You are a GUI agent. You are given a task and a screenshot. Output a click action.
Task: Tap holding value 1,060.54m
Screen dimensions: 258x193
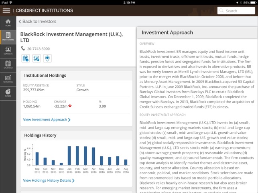tap(32, 106)
